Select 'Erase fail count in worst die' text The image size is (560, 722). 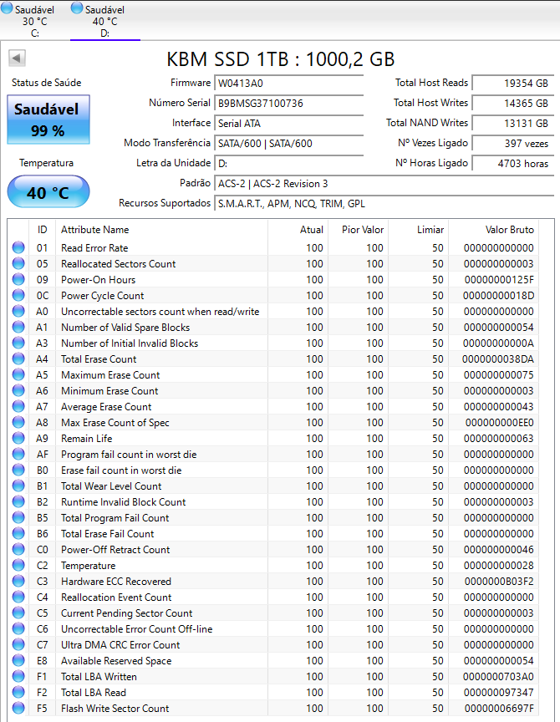121,470
